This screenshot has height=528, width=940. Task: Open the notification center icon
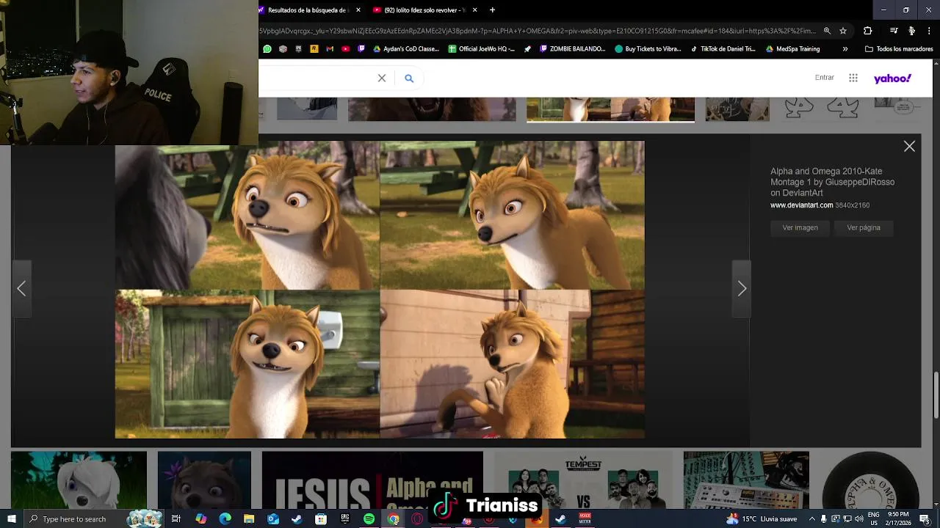coord(925,519)
